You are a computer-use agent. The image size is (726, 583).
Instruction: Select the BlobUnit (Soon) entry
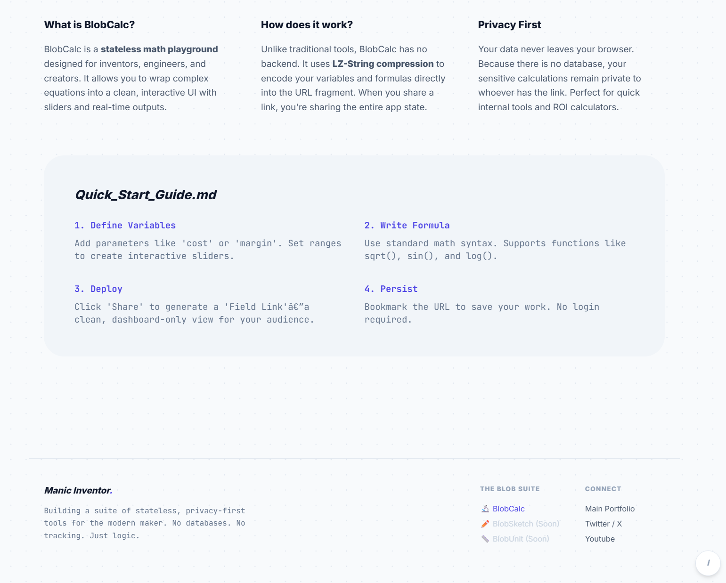(521, 539)
